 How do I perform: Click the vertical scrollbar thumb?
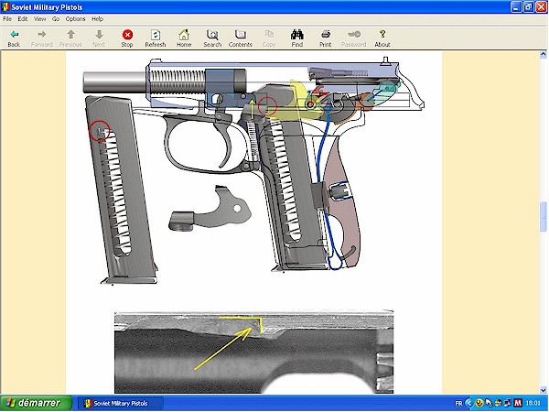[x=543, y=216]
